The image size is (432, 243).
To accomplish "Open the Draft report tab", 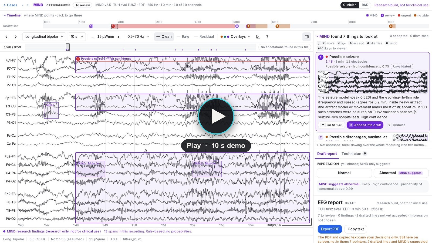I will [327, 154].
